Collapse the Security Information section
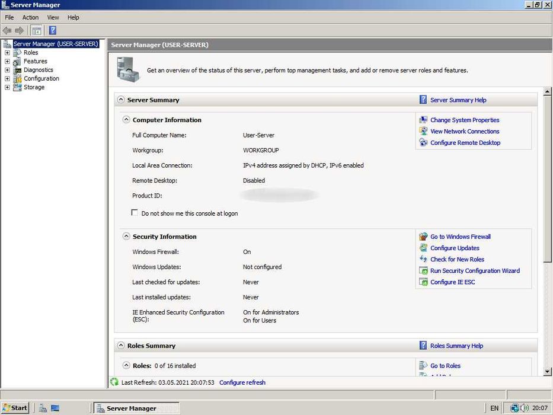 (x=126, y=237)
